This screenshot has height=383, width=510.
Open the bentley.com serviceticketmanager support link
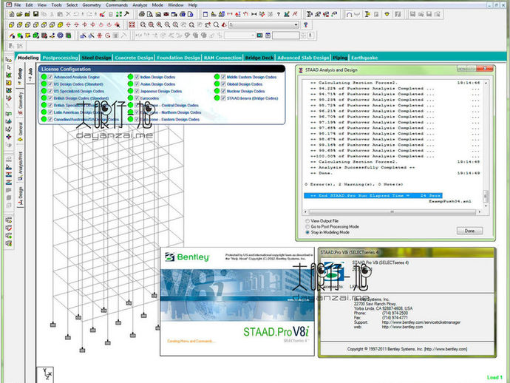(421, 322)
